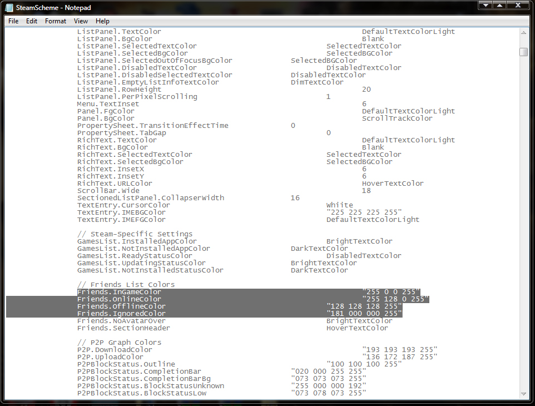Click the text GamesList.ReadyStatusColor
Image resolution: width=535 pixels, height=406 pixels.
point(135,256)
